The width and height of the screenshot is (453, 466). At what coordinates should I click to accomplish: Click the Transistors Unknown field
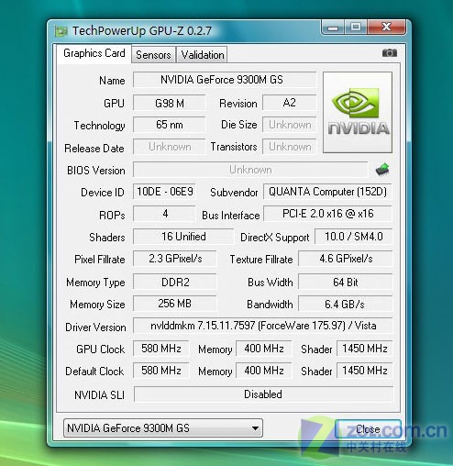[x=289, y=147]
